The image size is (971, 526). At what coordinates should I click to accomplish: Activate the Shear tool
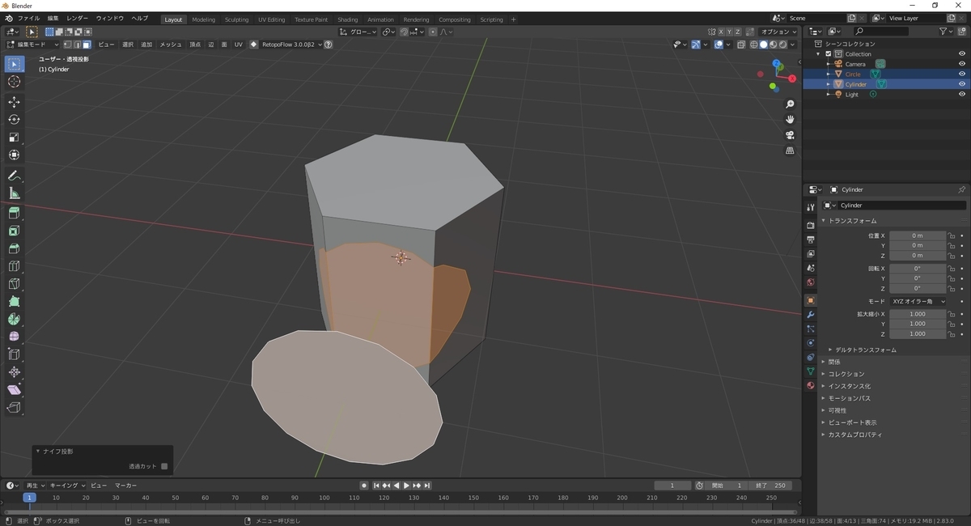pos(14,390)
